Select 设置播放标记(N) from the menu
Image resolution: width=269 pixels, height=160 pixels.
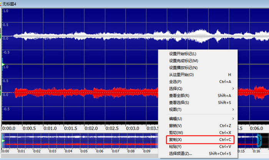[x=198, y=68]
